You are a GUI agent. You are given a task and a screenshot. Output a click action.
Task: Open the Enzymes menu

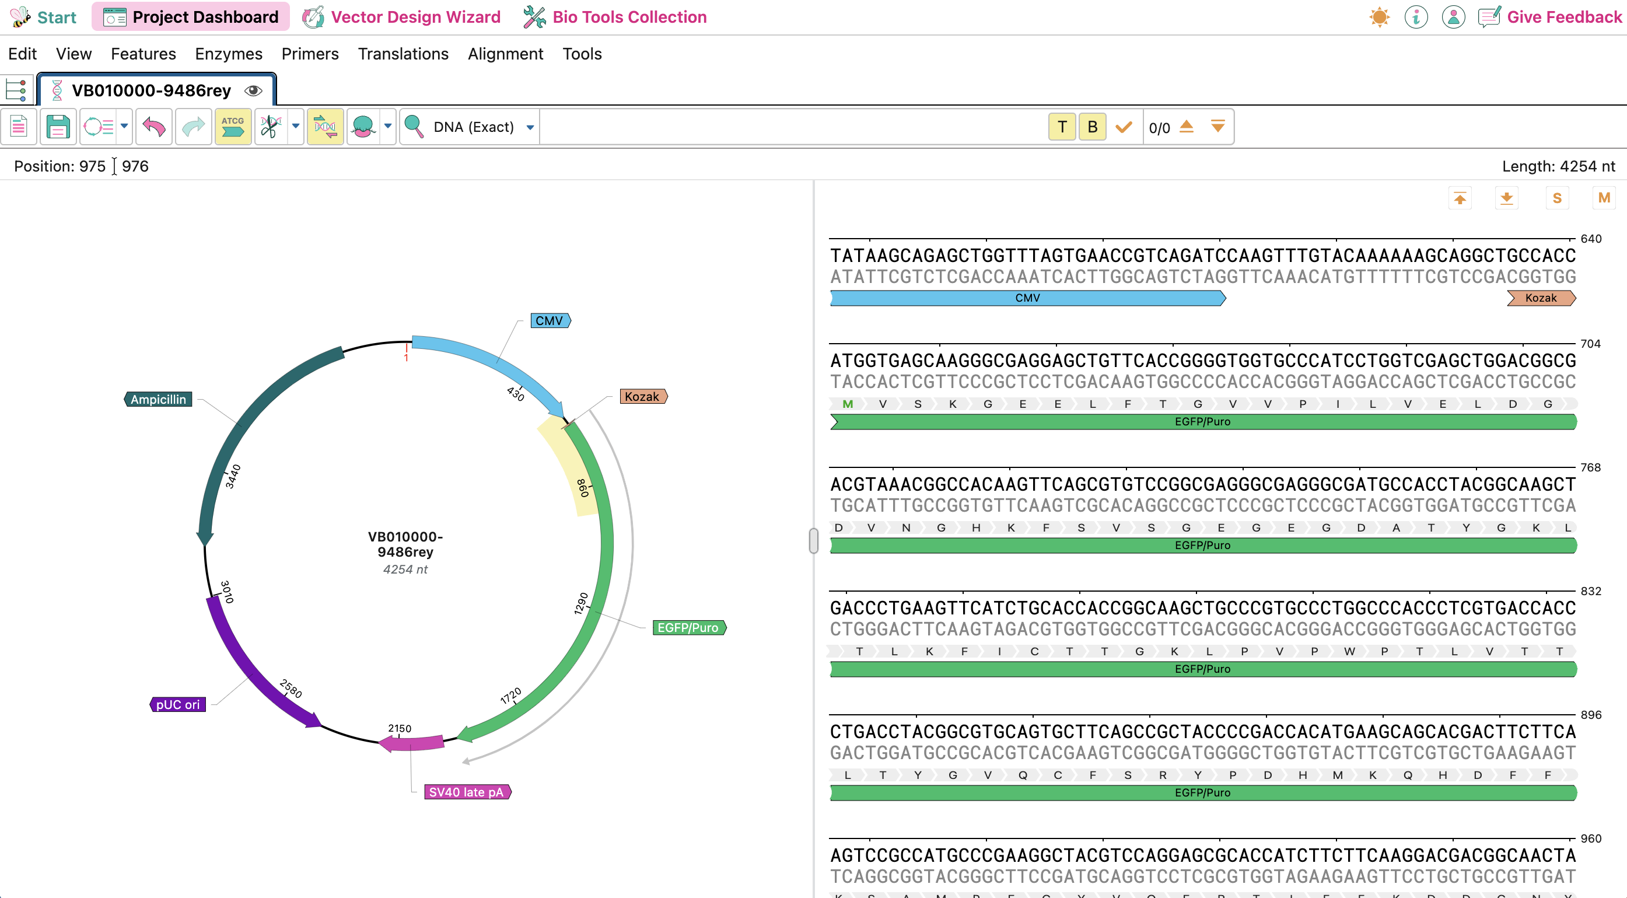[228, 54]
